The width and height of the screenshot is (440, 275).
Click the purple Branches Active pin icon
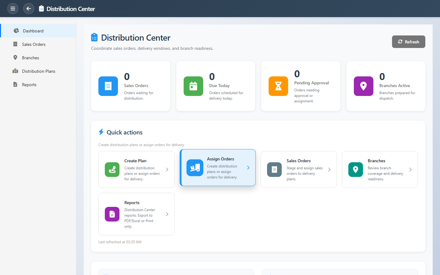[363, 86]
